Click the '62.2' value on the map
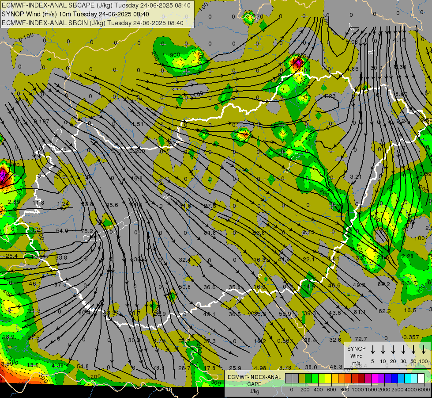Screen dimensions: 432x398 point(385,311)
